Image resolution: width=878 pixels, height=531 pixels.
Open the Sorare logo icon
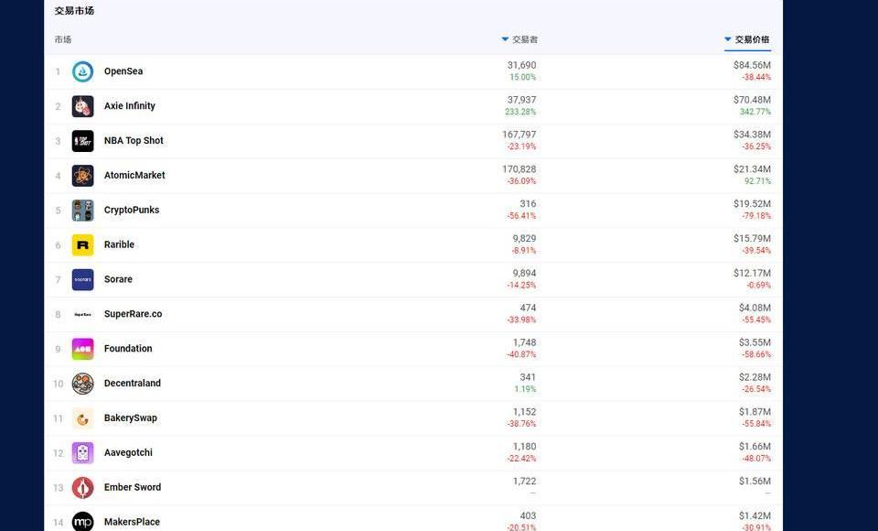[82, 280]
